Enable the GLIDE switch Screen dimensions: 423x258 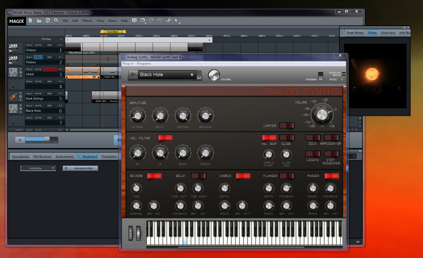pos(287,138)
